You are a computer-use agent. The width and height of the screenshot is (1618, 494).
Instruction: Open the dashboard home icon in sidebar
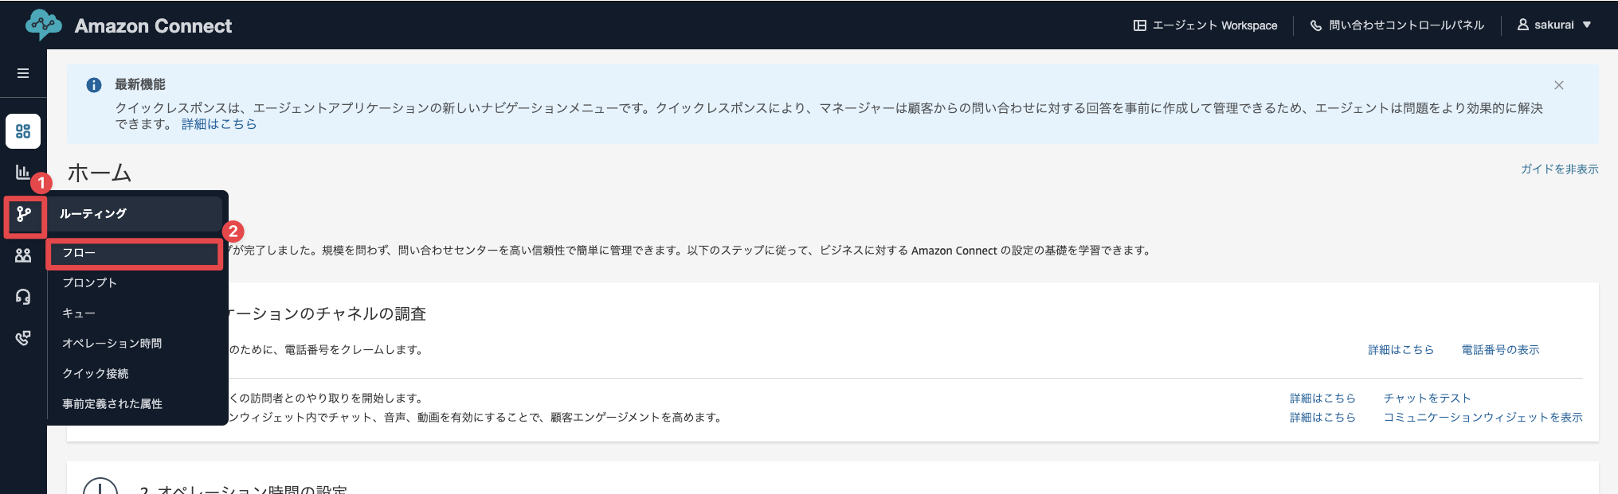point(23,131)
